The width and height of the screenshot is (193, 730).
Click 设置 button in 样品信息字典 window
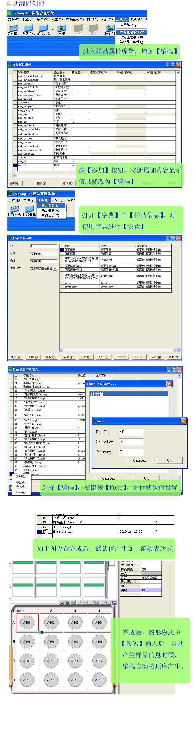tap(68, 357)
